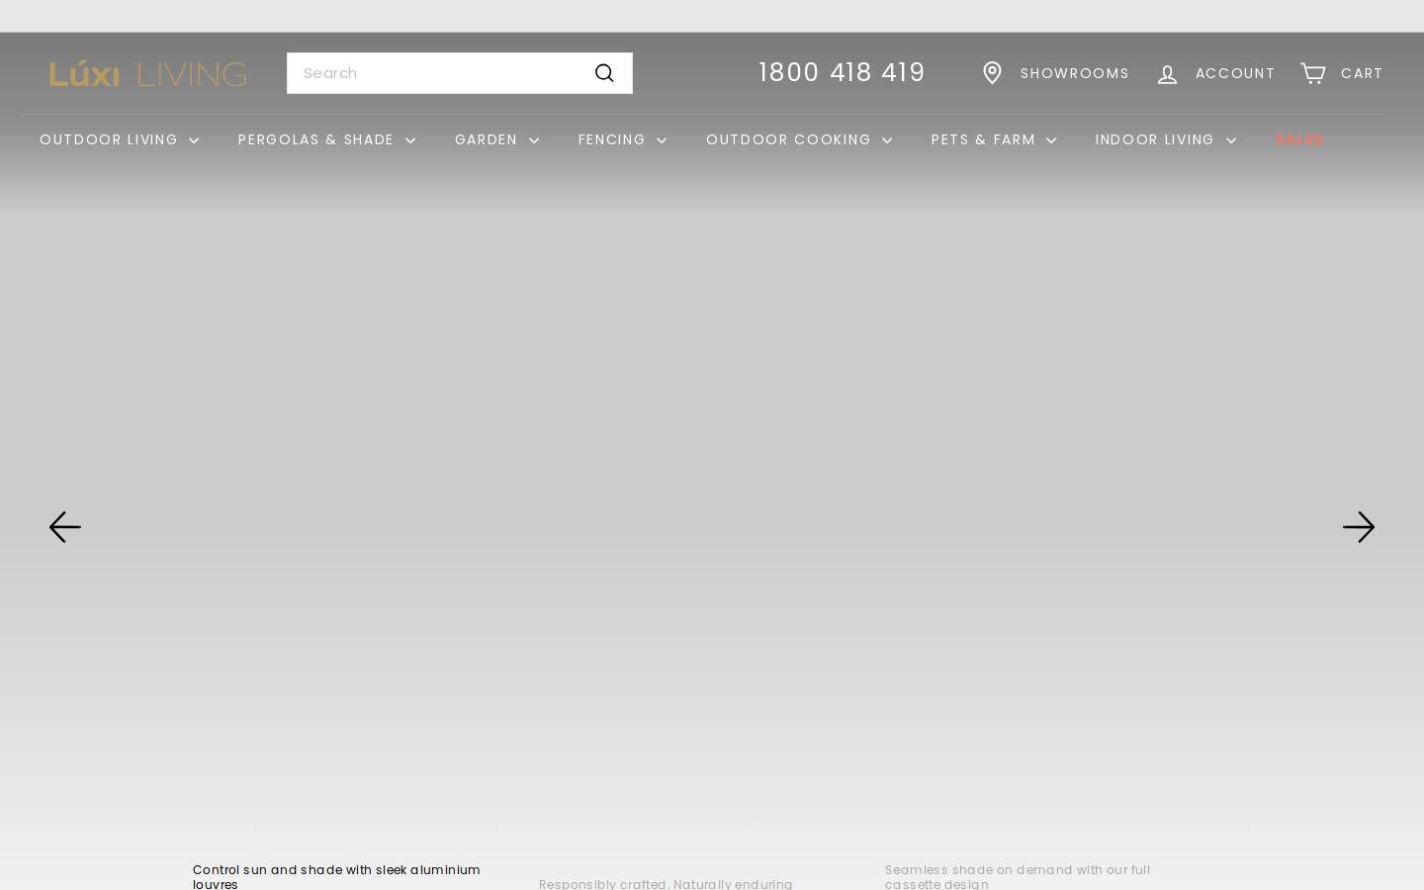Click the Showrooms location pin icon
Viewport: 1424px width, 890px height.
pos(992,73)
